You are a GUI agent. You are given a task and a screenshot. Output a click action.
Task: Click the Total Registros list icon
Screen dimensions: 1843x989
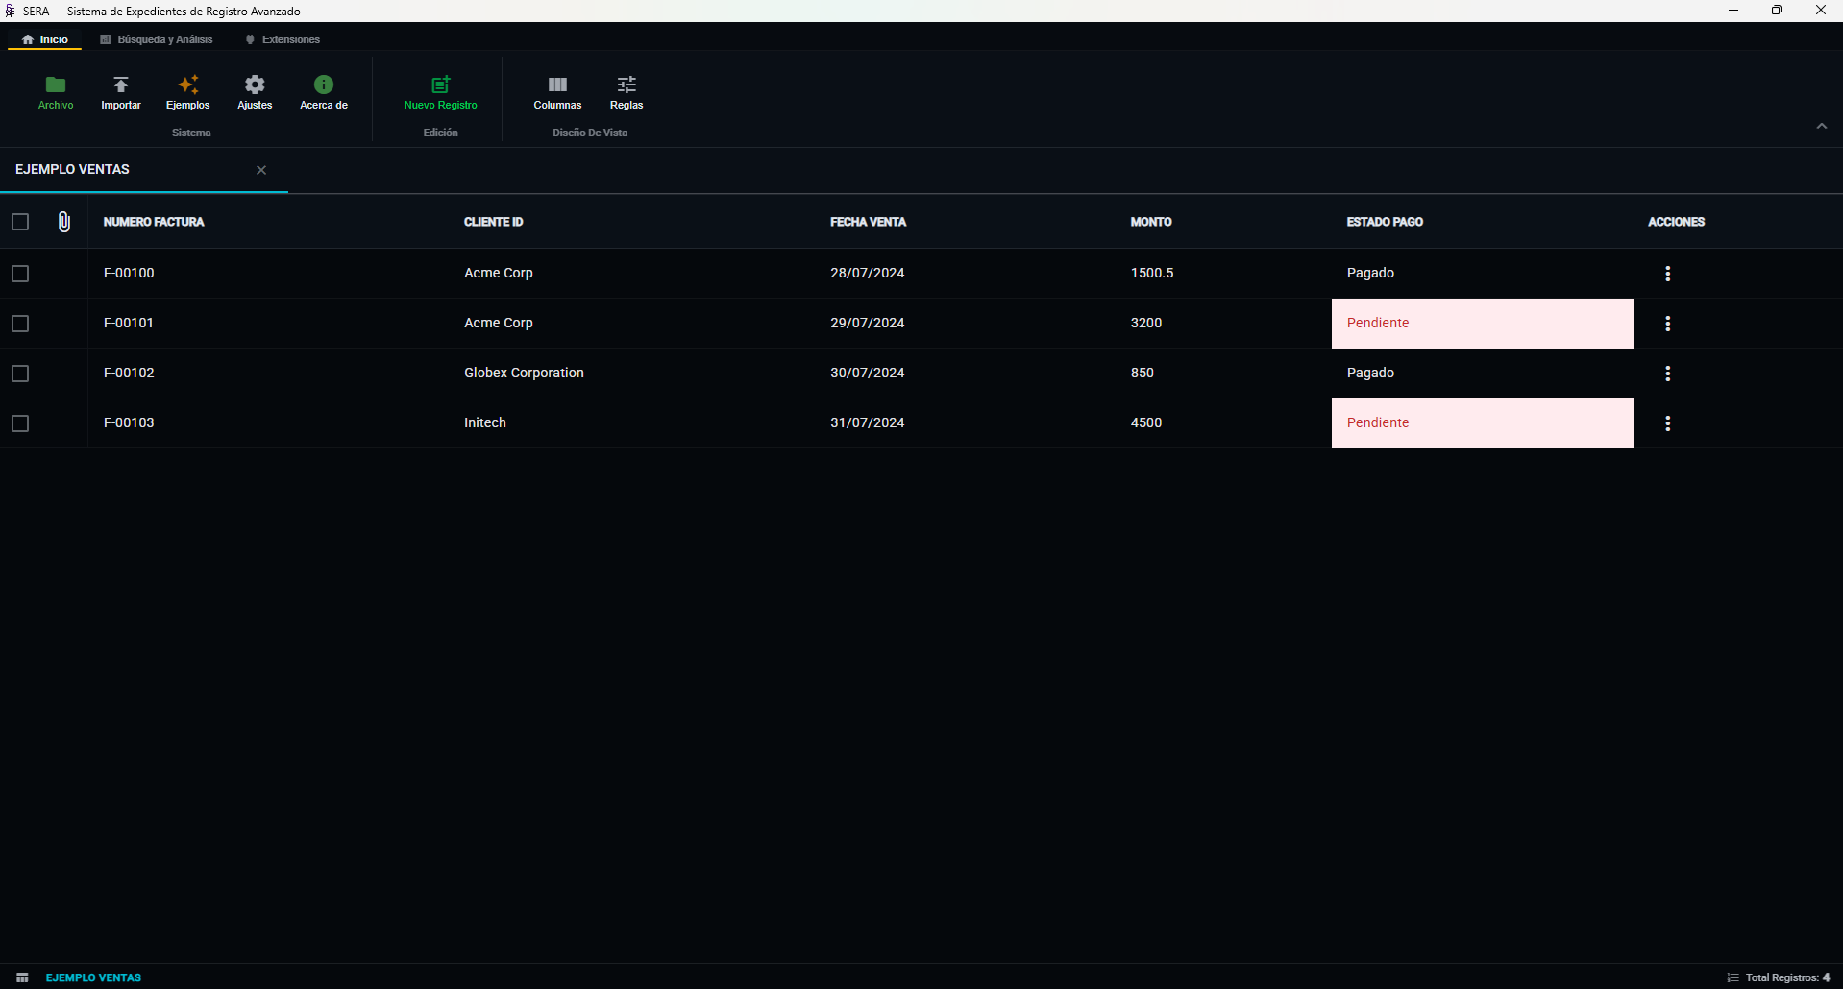point(1732,977)
